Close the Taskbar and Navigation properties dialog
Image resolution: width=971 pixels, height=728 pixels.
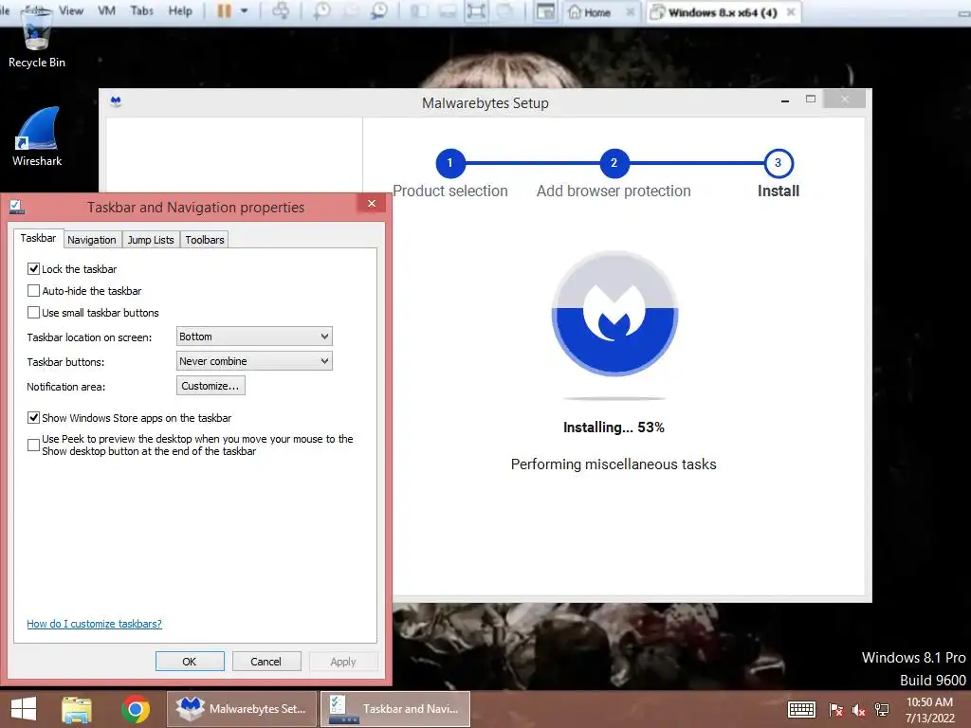coord(371,204)
